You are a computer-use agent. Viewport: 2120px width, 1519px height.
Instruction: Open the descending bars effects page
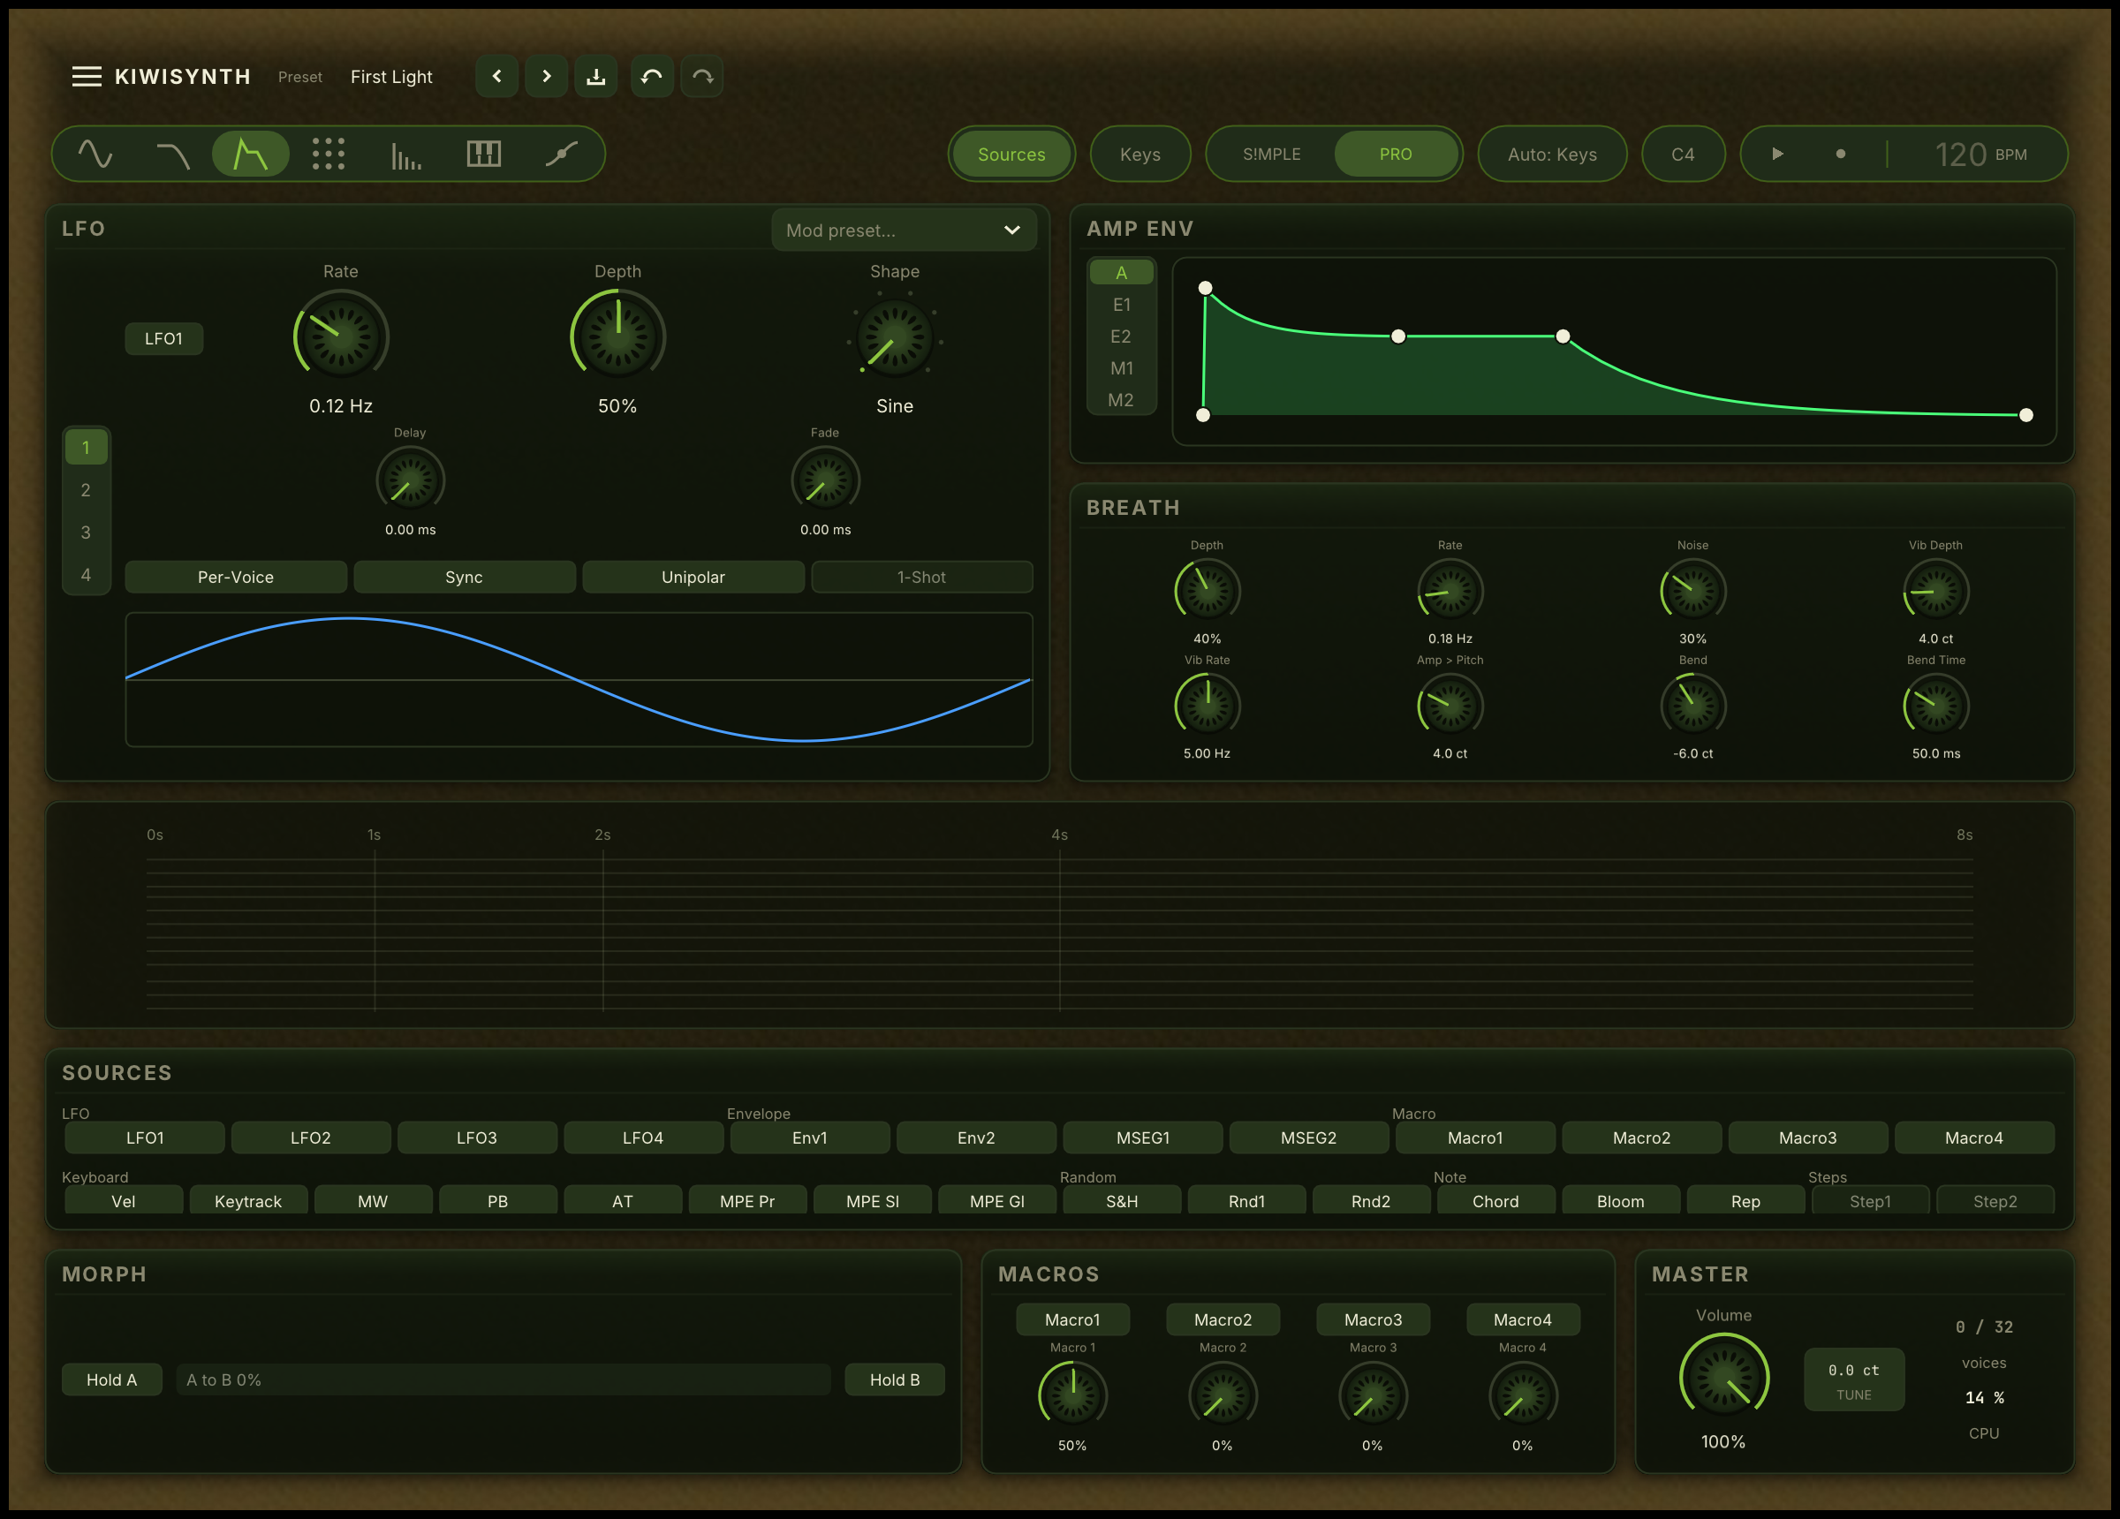tap(405, 155)
